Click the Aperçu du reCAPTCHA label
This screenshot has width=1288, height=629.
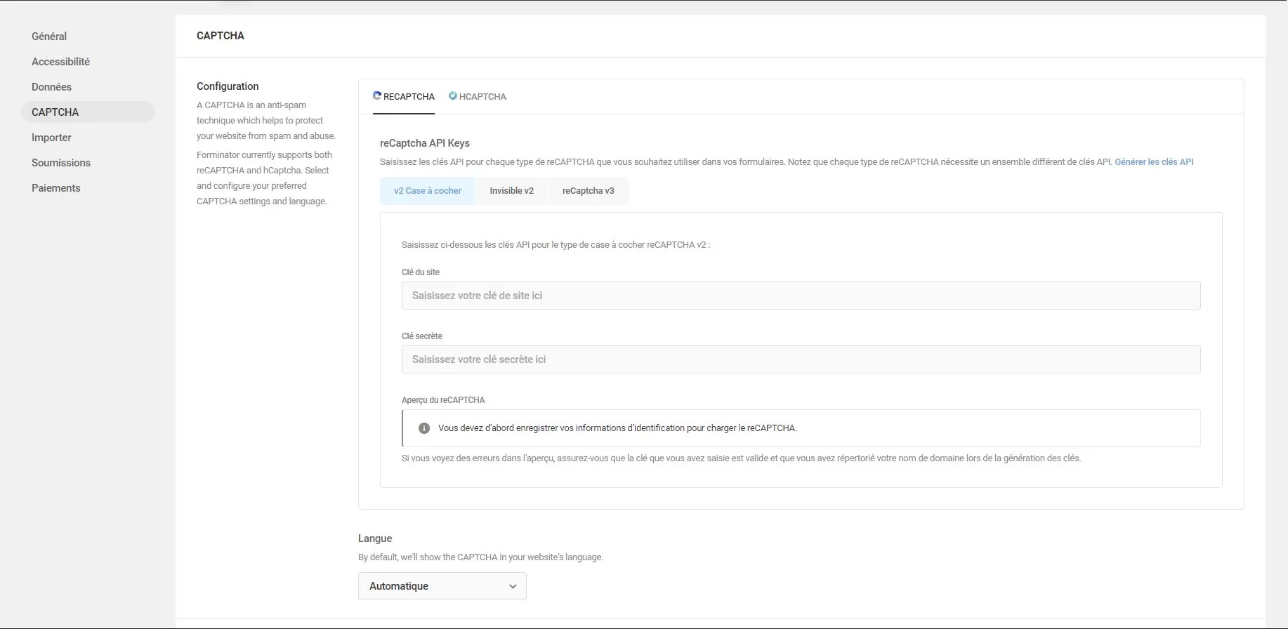[443, 400]
